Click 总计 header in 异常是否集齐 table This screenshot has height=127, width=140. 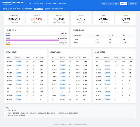click(124, 36)
